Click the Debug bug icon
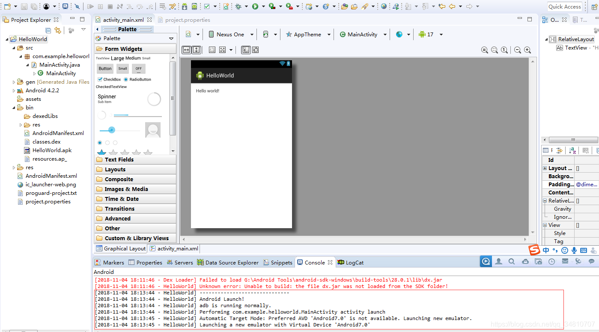The height and width of the screenshot is (332, 599). pyautogui.click(x=238, y=6)
